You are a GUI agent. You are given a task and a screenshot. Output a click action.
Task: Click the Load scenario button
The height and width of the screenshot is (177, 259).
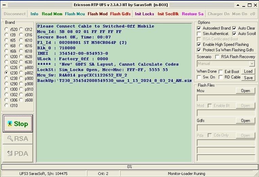248,71
